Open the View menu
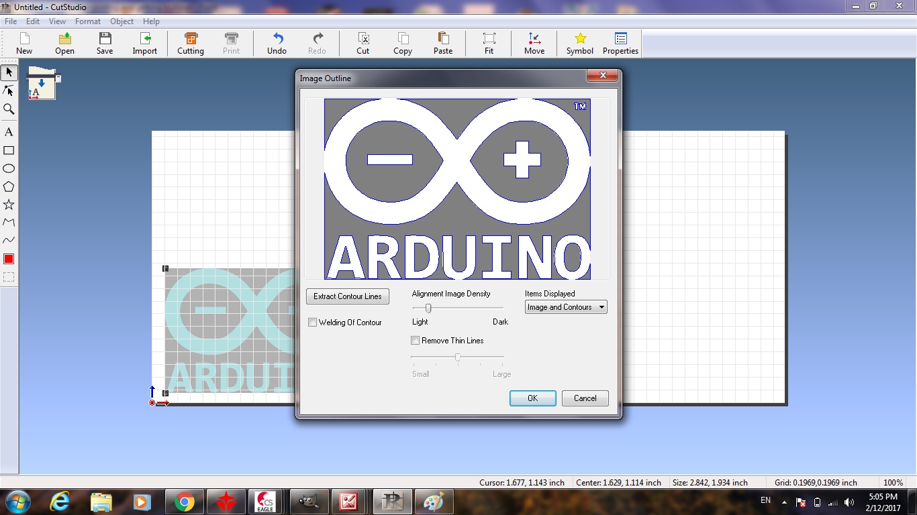Image resolution: width=917 pixels, height=515 pixels. click(57, 21)
